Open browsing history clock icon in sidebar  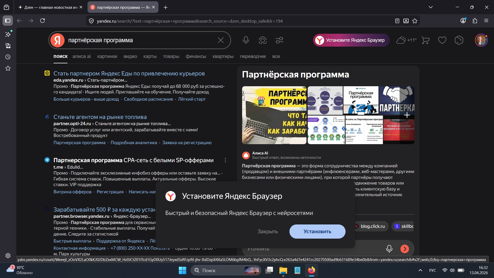tap(8, 57)
